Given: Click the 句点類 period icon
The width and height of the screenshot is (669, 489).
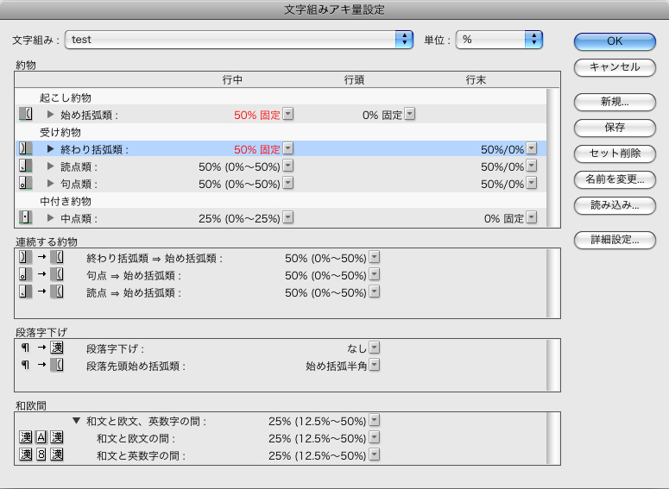Looking at the screenshot, I should (26, 183).
